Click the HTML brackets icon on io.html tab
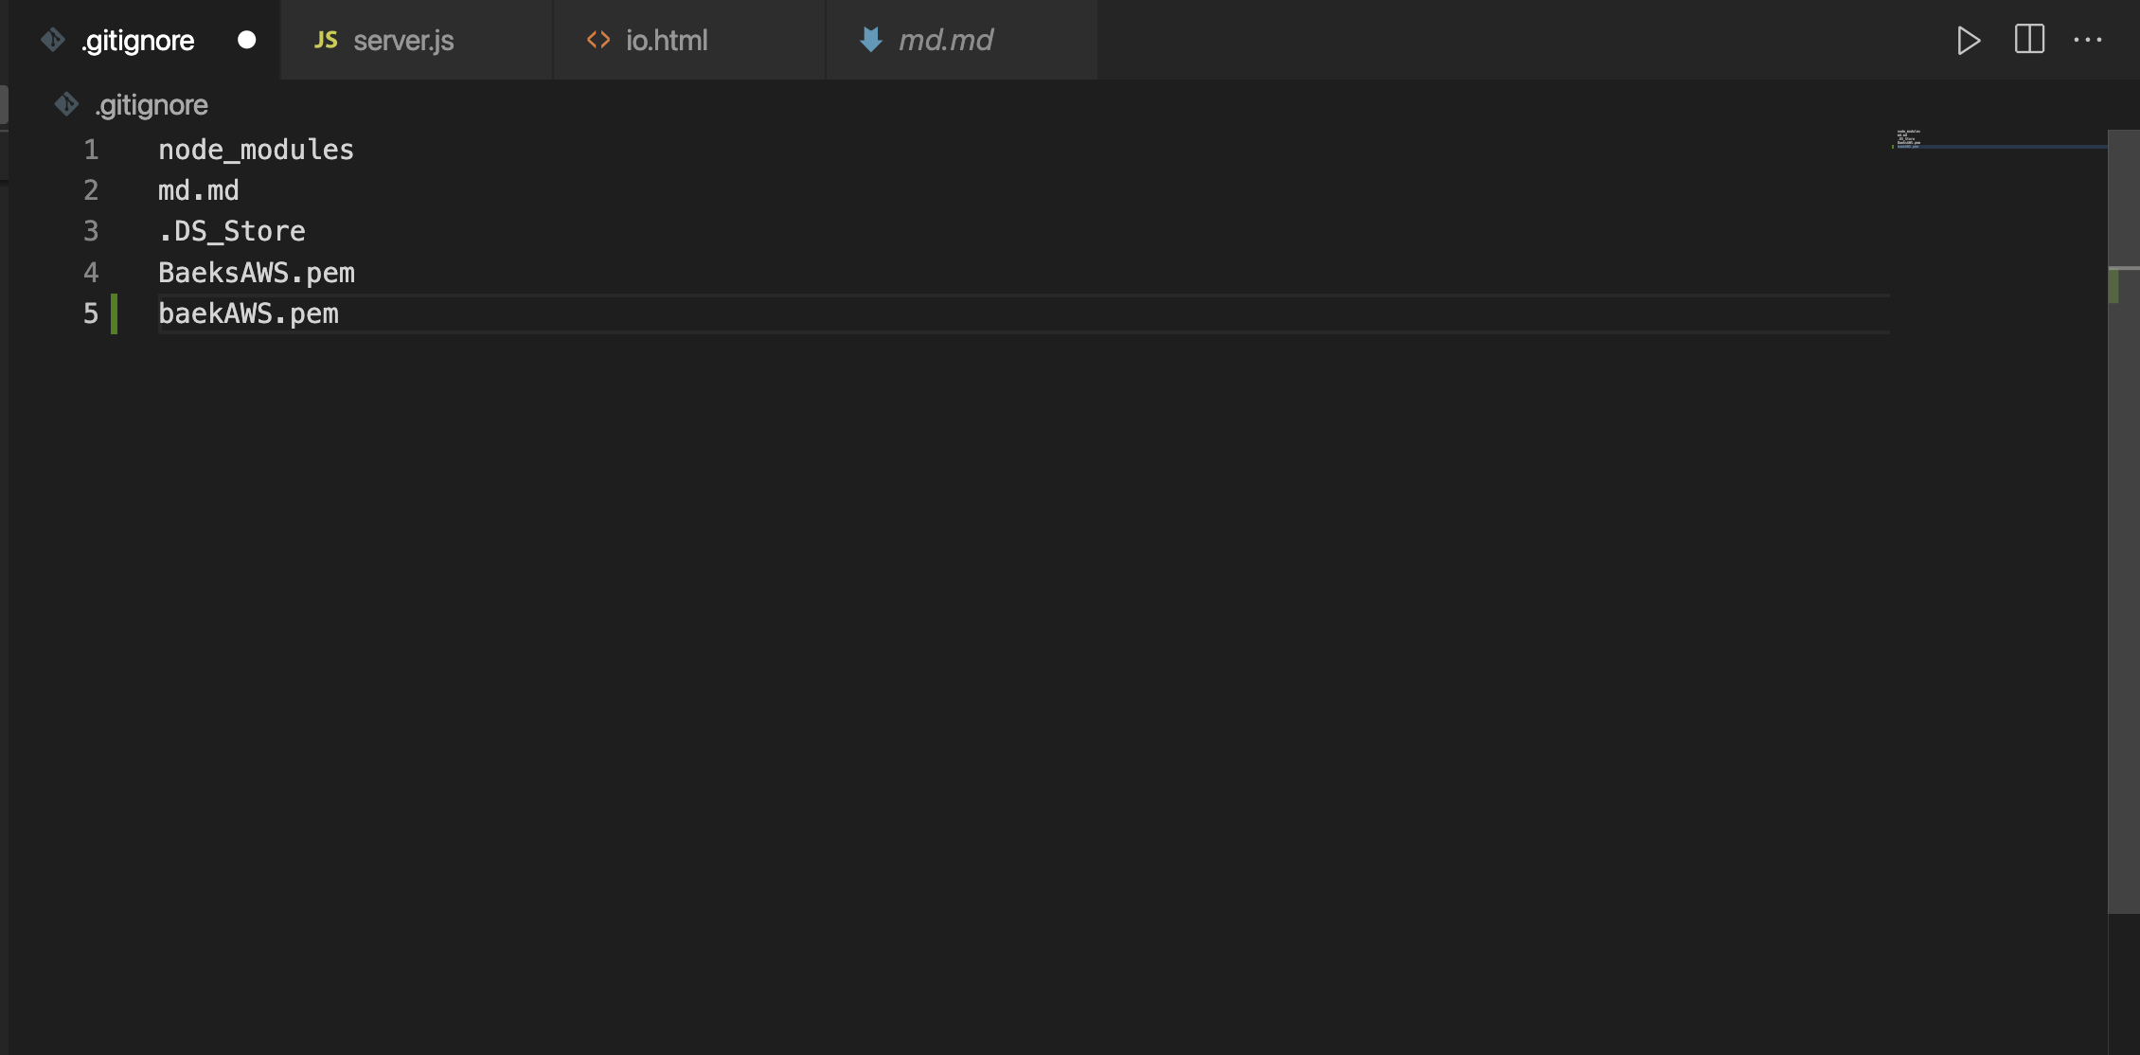This screenshot has height=1055, width=2140. point(598,40)
